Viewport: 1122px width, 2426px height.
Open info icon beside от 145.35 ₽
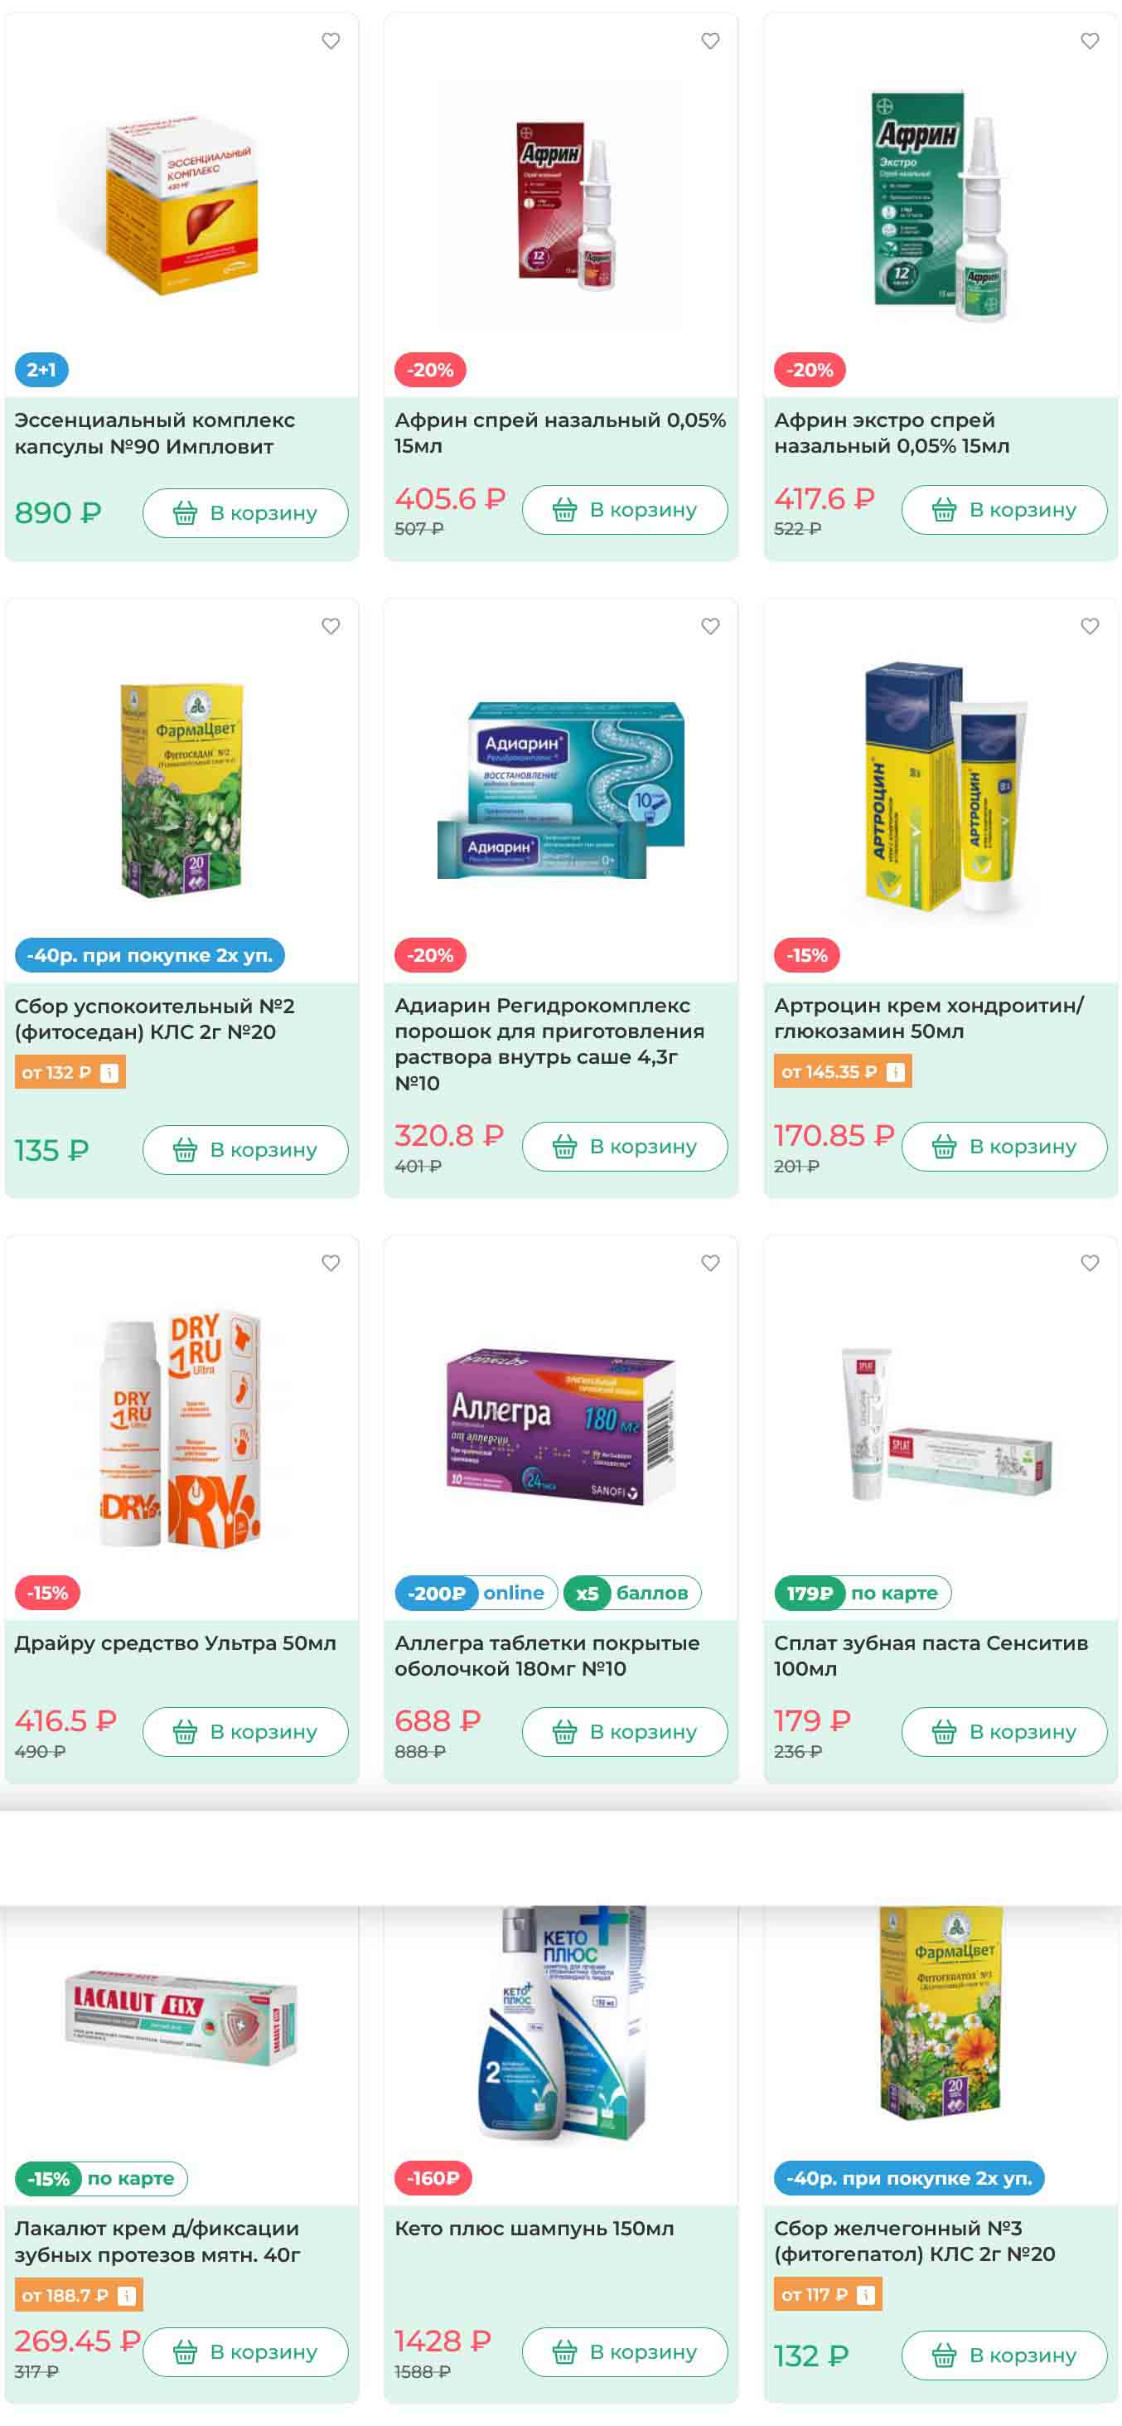pos(895,1072)
